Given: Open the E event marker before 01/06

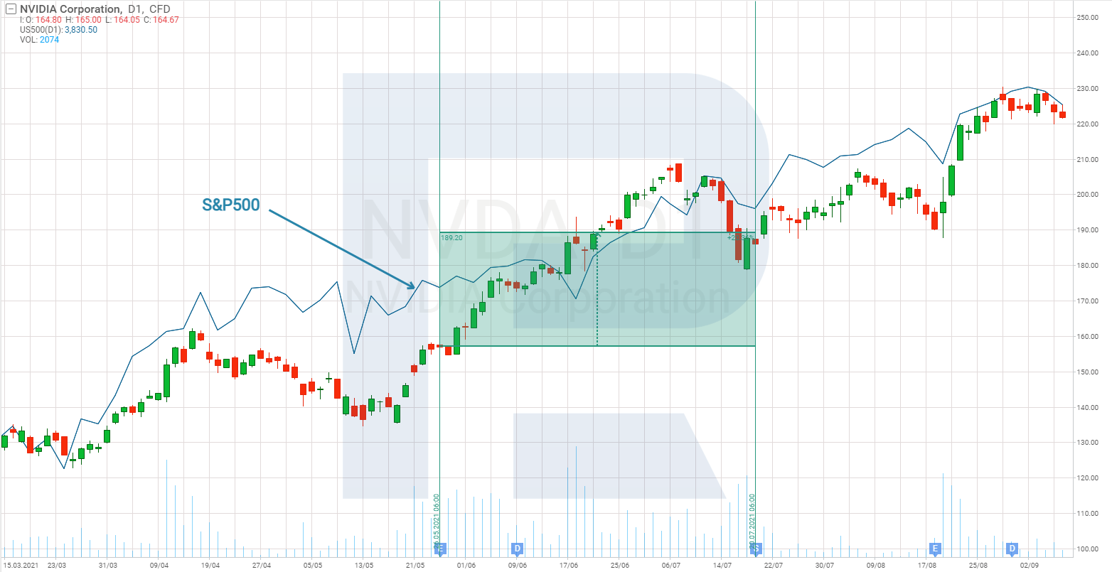Looking at the screenshot, I should pos(440,549).
